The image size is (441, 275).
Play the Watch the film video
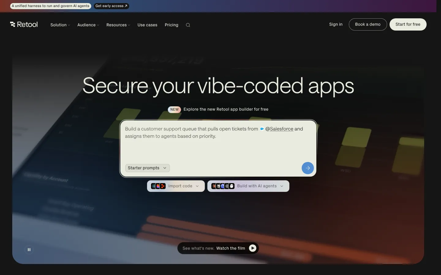click(x=252, y=248)
